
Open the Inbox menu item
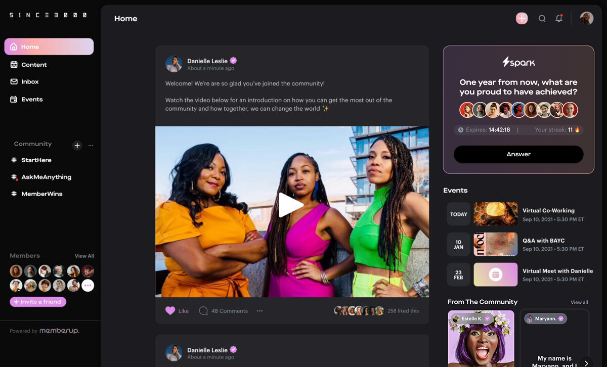coord(30,81)
